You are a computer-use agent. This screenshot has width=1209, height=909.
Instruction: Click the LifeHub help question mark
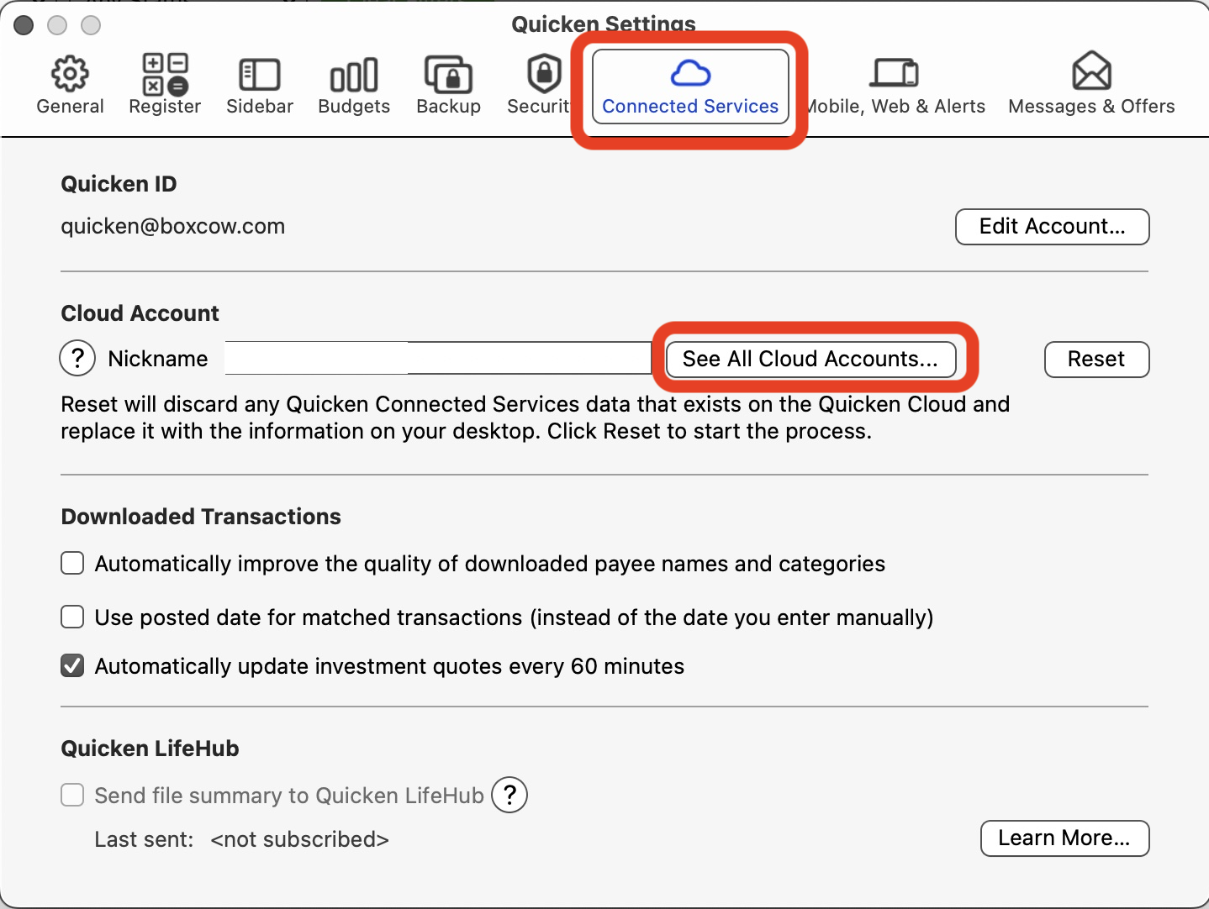click(509, 795)
